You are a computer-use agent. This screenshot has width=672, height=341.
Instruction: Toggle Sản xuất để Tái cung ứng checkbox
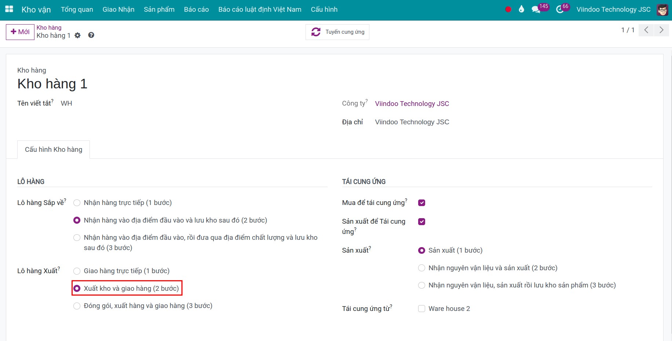click(421, 221)
